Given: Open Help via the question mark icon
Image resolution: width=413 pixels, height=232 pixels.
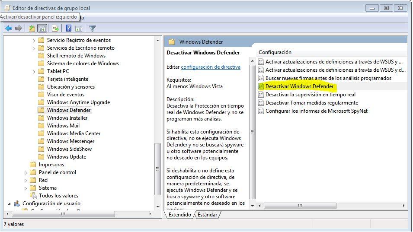Looking at the screenshot, I should pyautogui.click(x=68, y=28).
